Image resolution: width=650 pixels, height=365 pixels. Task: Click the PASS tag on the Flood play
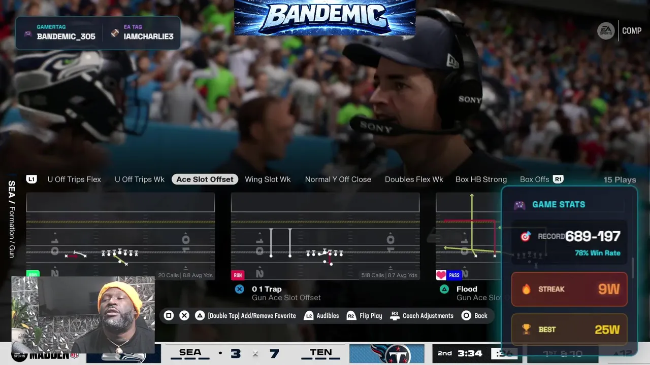(x=454, y=275)
